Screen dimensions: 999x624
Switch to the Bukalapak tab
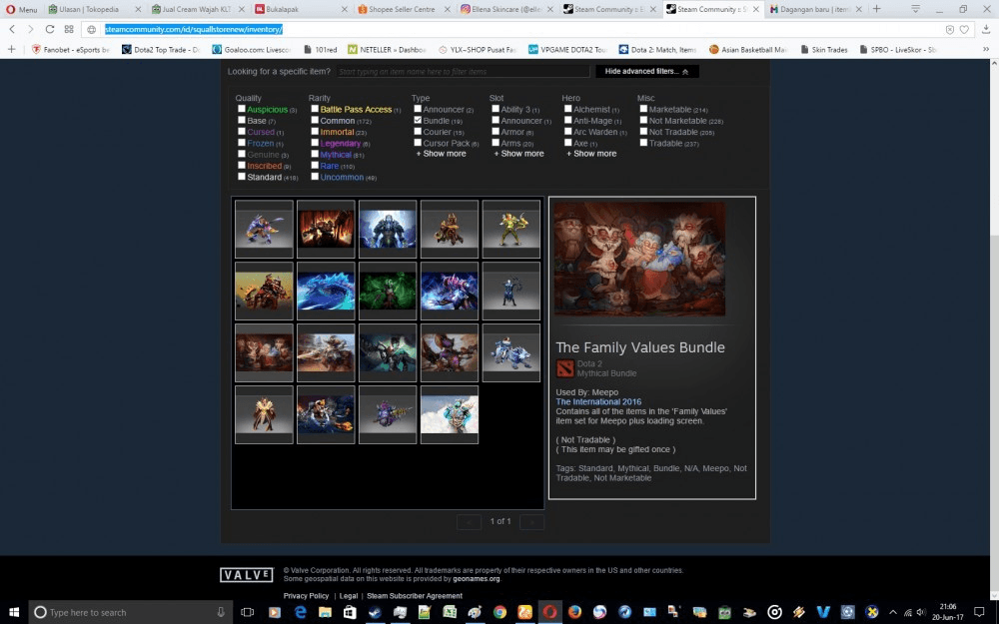[x=302, y=9]
